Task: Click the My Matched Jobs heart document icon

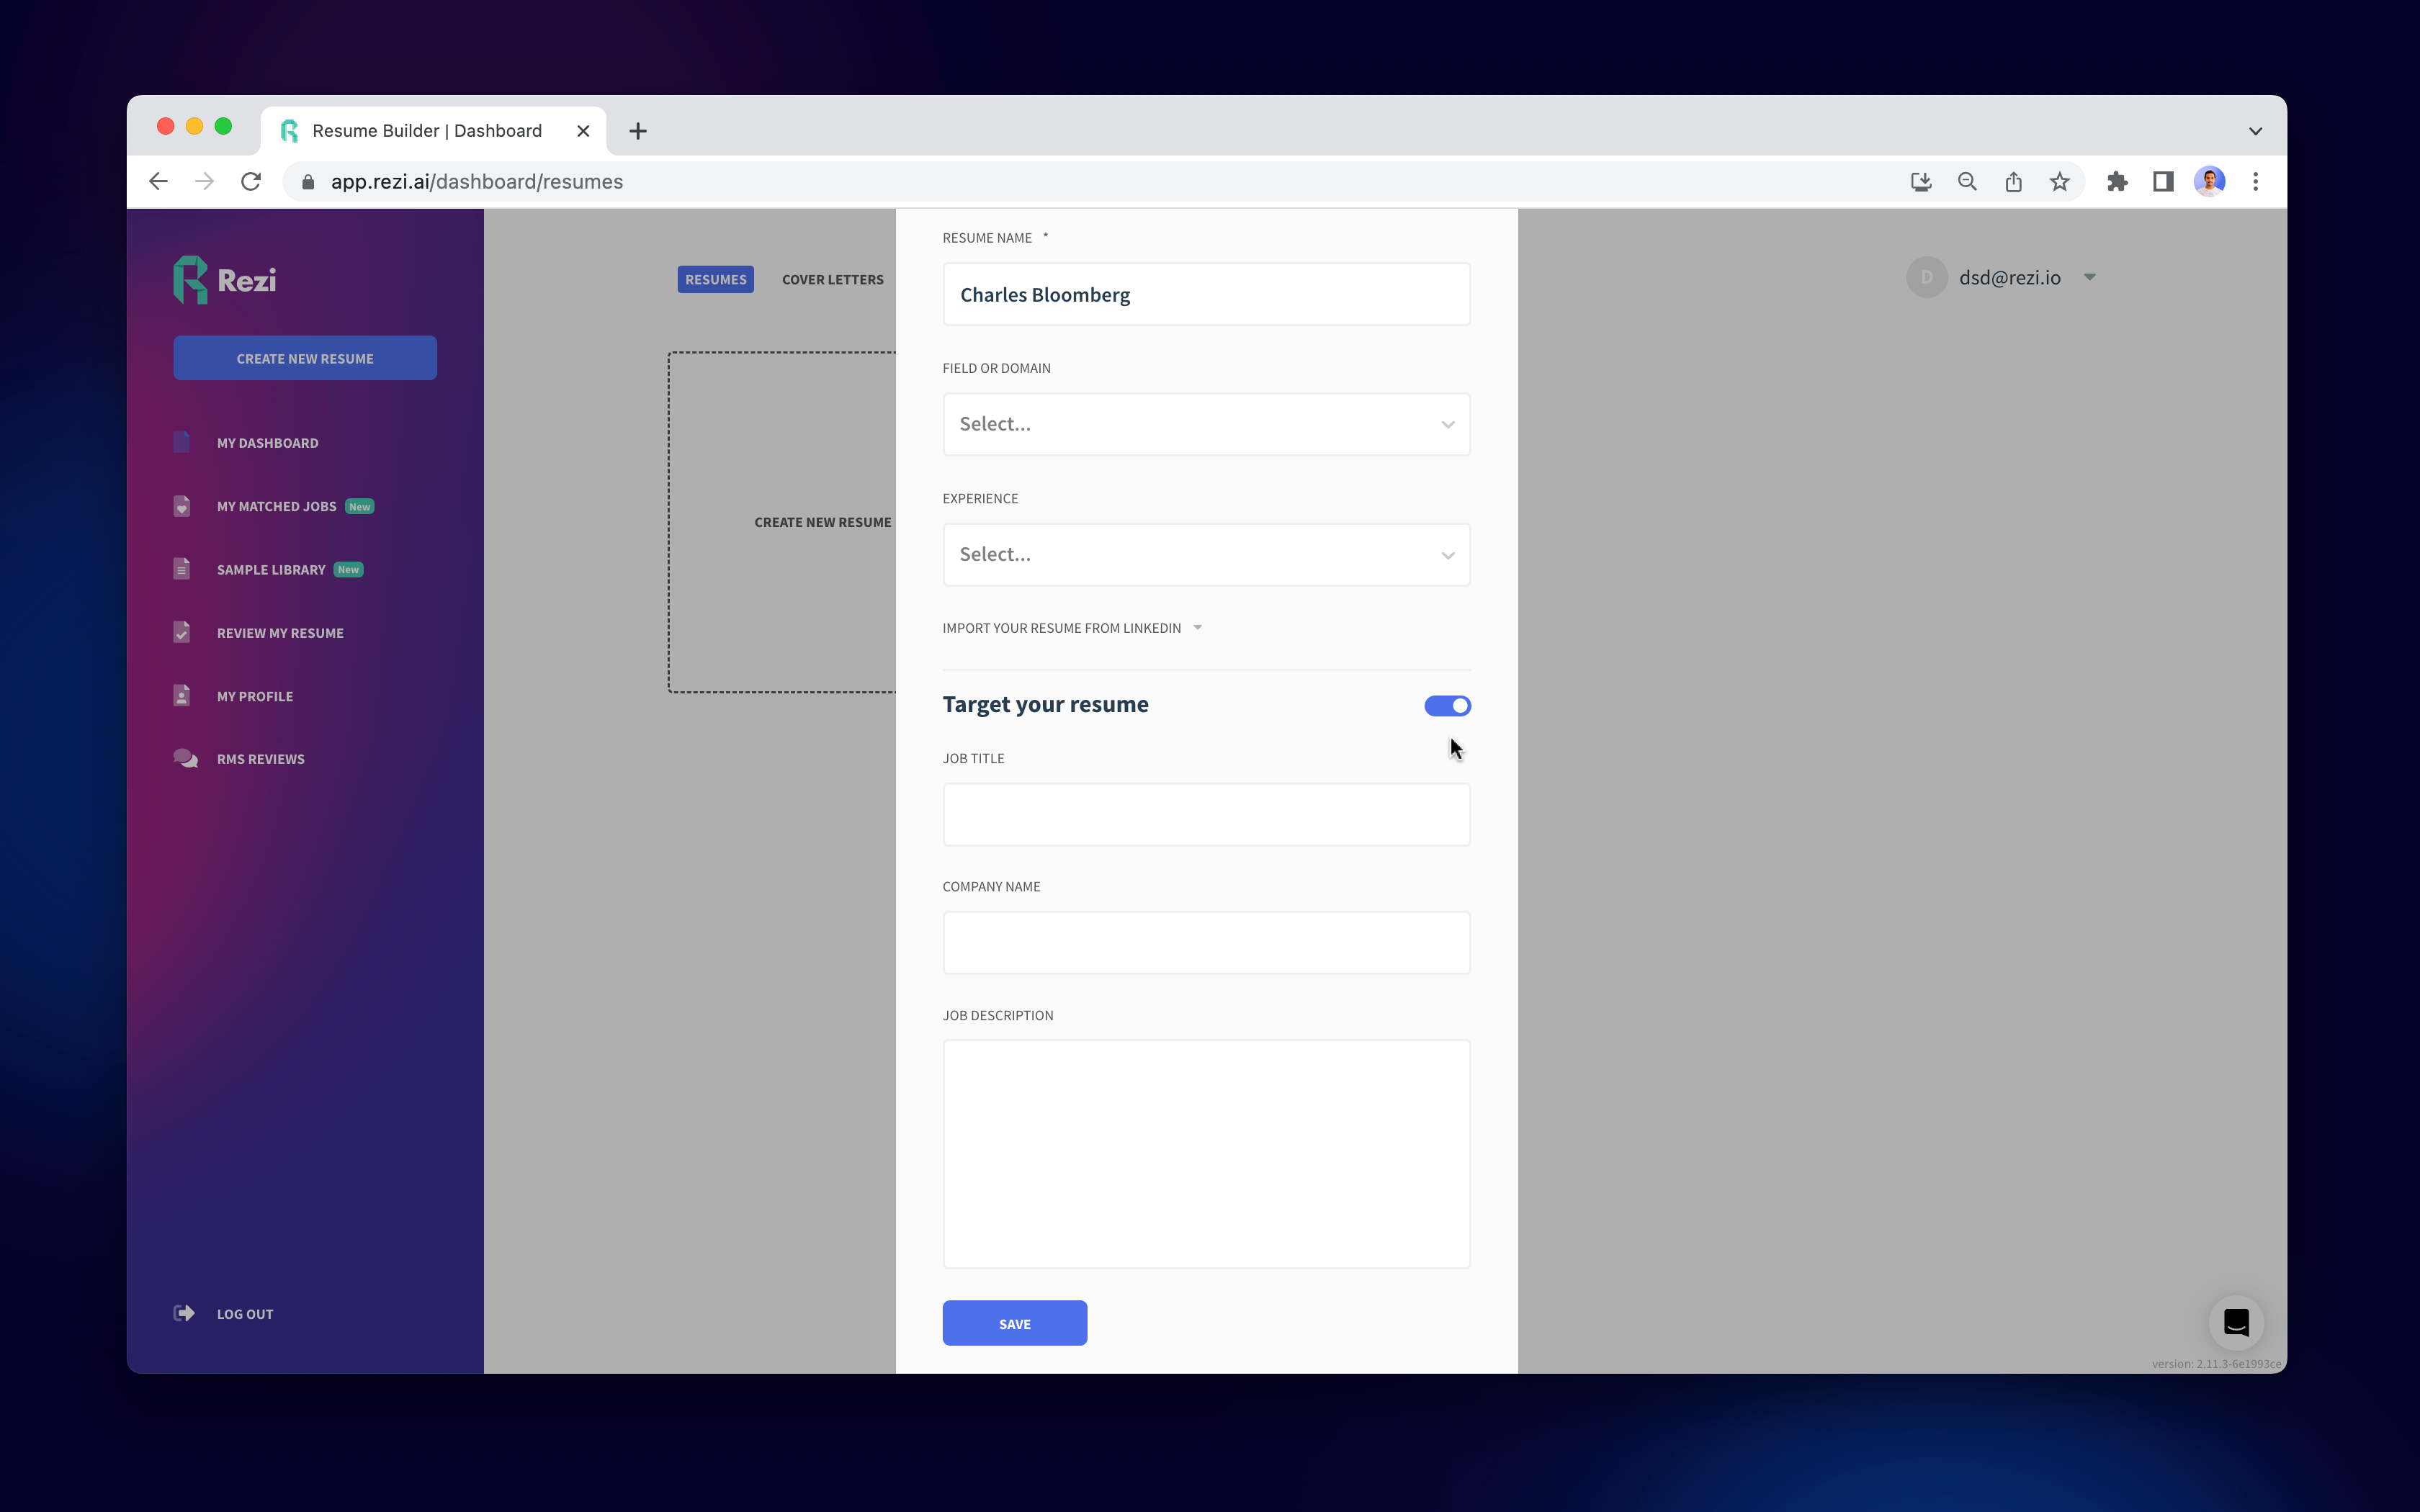Action: pyautogui.click(x=182, y=506)
